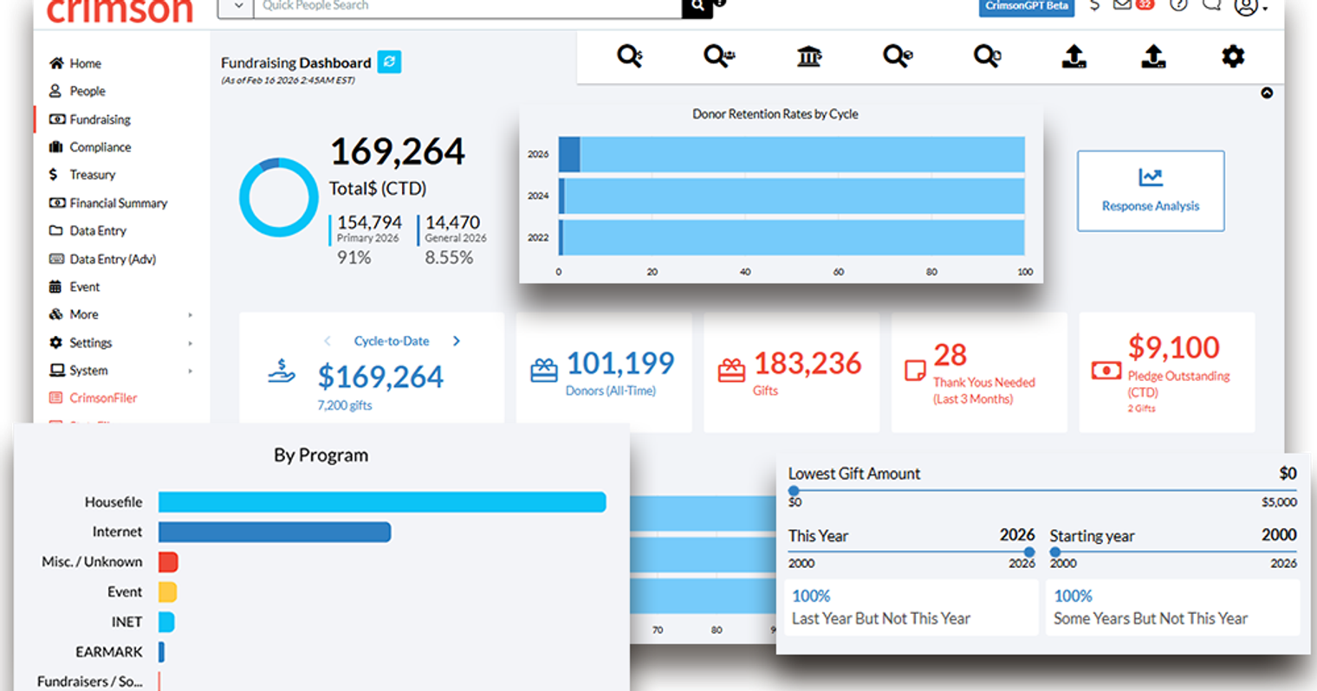Viewport: 1317px width, 691px height.
Task: Click the 2026 bar in Donor Retention chart
Action: point(792,154)
